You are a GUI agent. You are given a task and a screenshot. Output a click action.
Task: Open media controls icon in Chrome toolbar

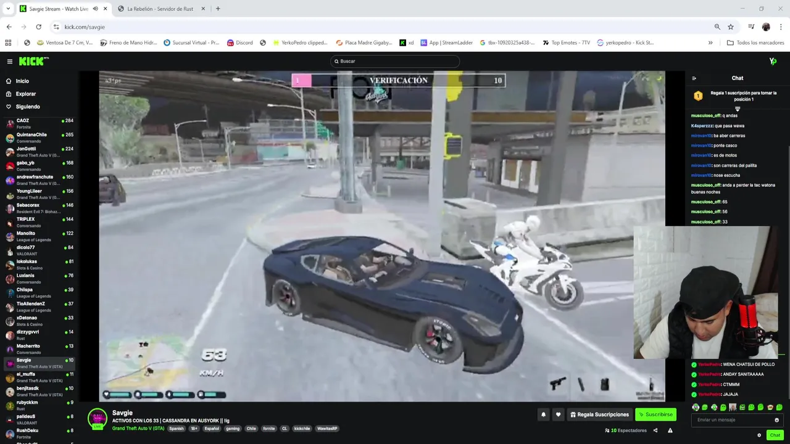751,27
